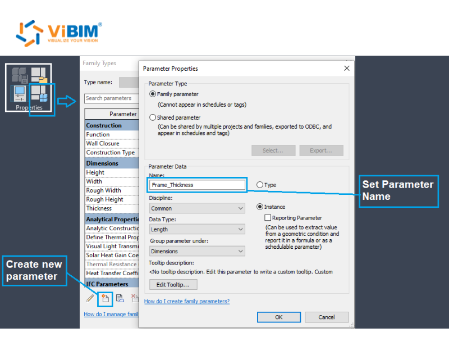The image size is (449, 337).
Task: Click the Parameter column header
Action: (x=112, y=114)
